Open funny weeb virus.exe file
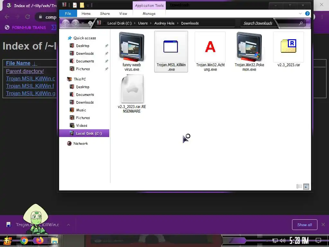Viewport: 329px width, 247px height. click(131, 52)
